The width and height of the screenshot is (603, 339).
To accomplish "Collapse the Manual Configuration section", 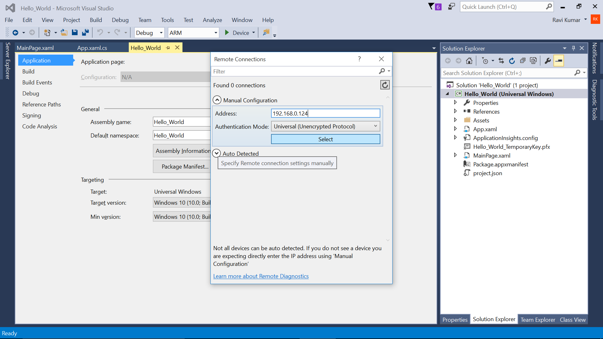I will tap(217, 100).
